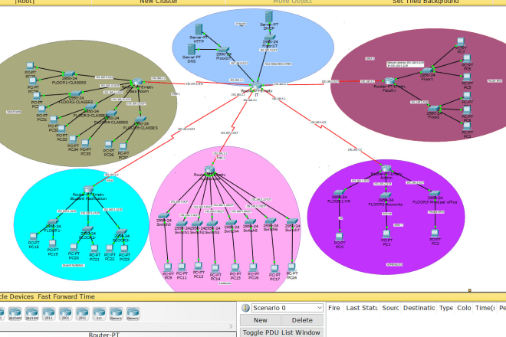This screenshot has height=337, width=506.
Task: Select the PC11 computer icon
Action: point(182,267)
